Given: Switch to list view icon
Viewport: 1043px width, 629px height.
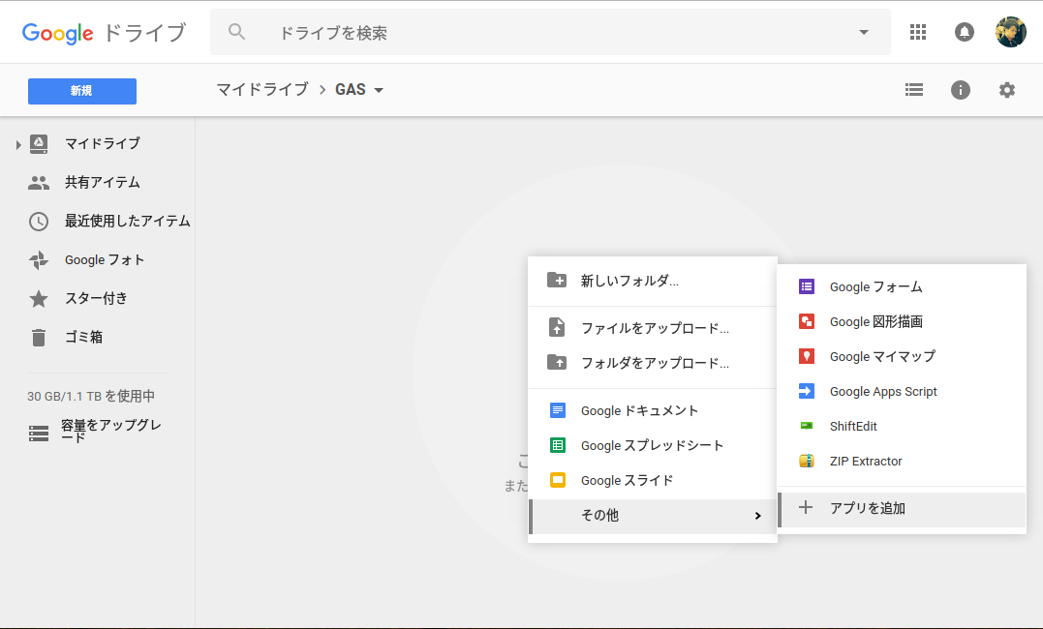Looking at the screenshot, I should (914, 90).
